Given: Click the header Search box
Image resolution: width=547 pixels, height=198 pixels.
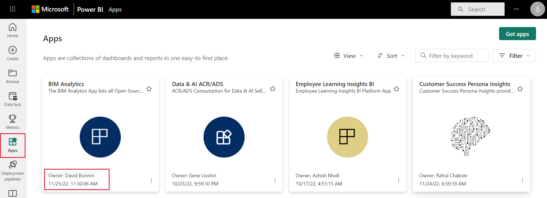Looking at the screenshot, I should (478, 9).
